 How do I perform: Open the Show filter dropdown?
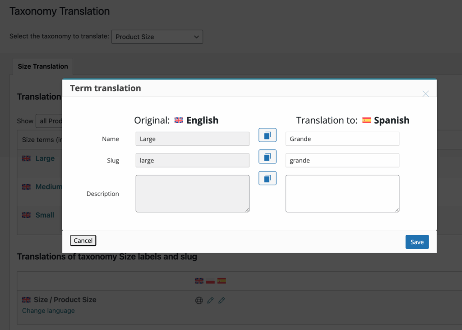[49, 121]
